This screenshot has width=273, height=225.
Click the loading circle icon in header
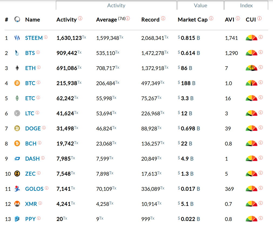pos(17,19)
